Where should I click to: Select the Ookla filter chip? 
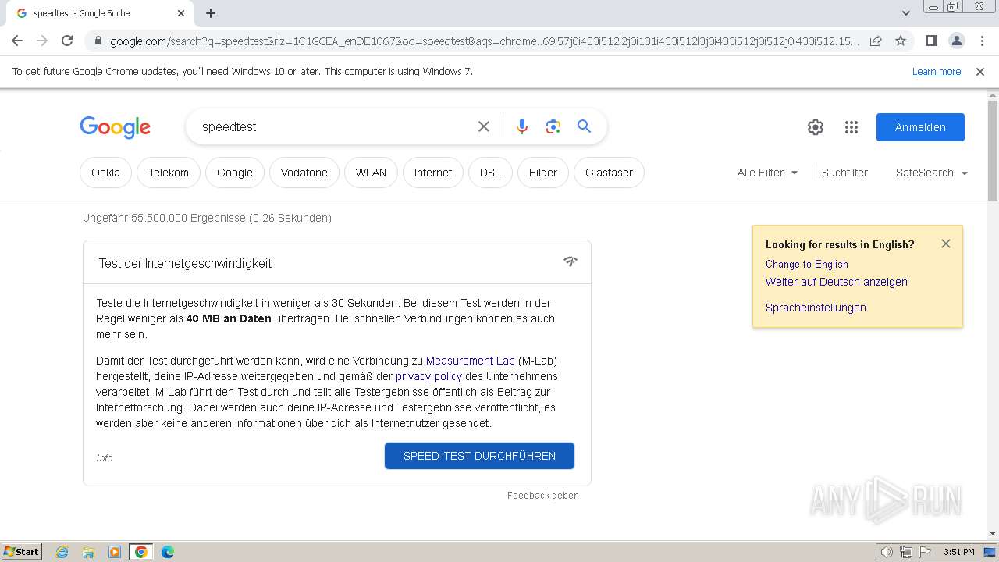(x=105, y=173)
